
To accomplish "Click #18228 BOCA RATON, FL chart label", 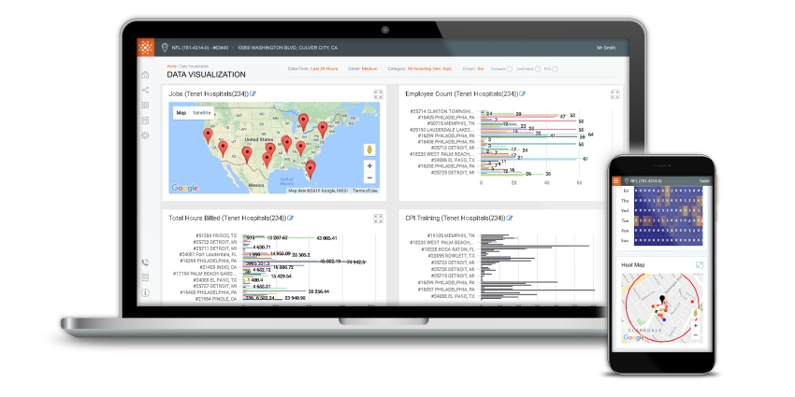I will [448, 249].
